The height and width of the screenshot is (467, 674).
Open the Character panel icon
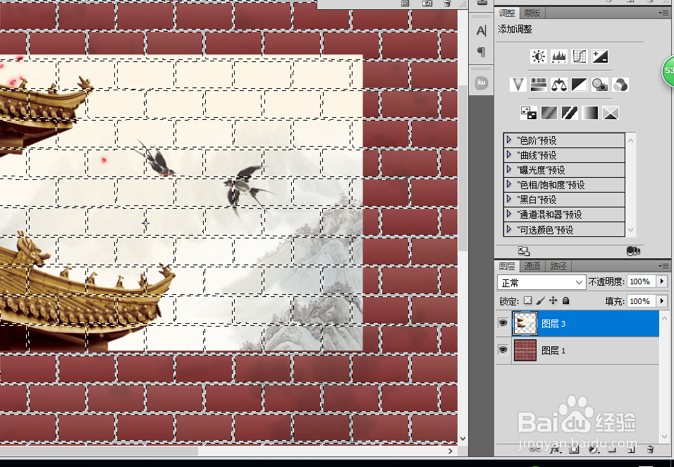[482, 31]
